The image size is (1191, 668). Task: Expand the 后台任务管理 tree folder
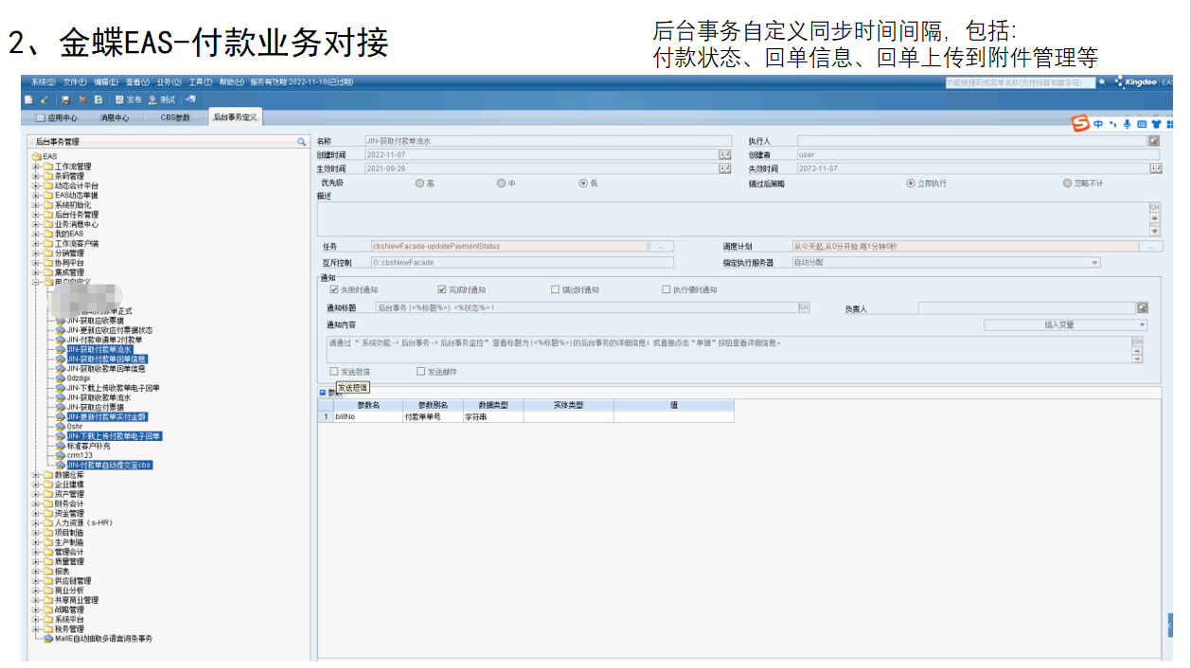(36, 215)
